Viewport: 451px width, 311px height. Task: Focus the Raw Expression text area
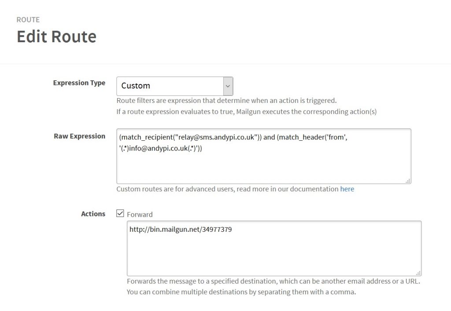pyautogui.click(x=264, y=156)
